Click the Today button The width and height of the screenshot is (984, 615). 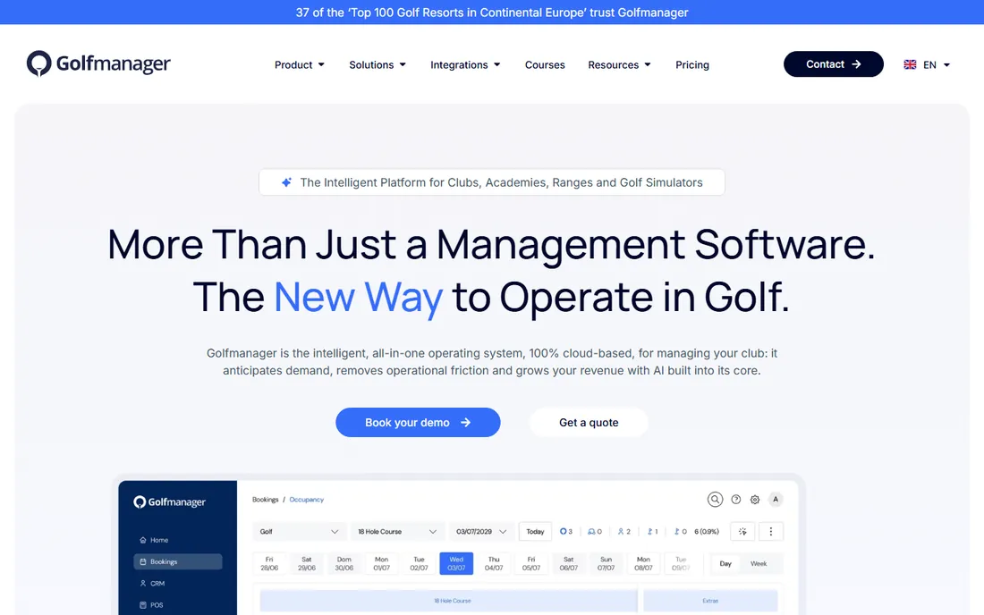535,532
